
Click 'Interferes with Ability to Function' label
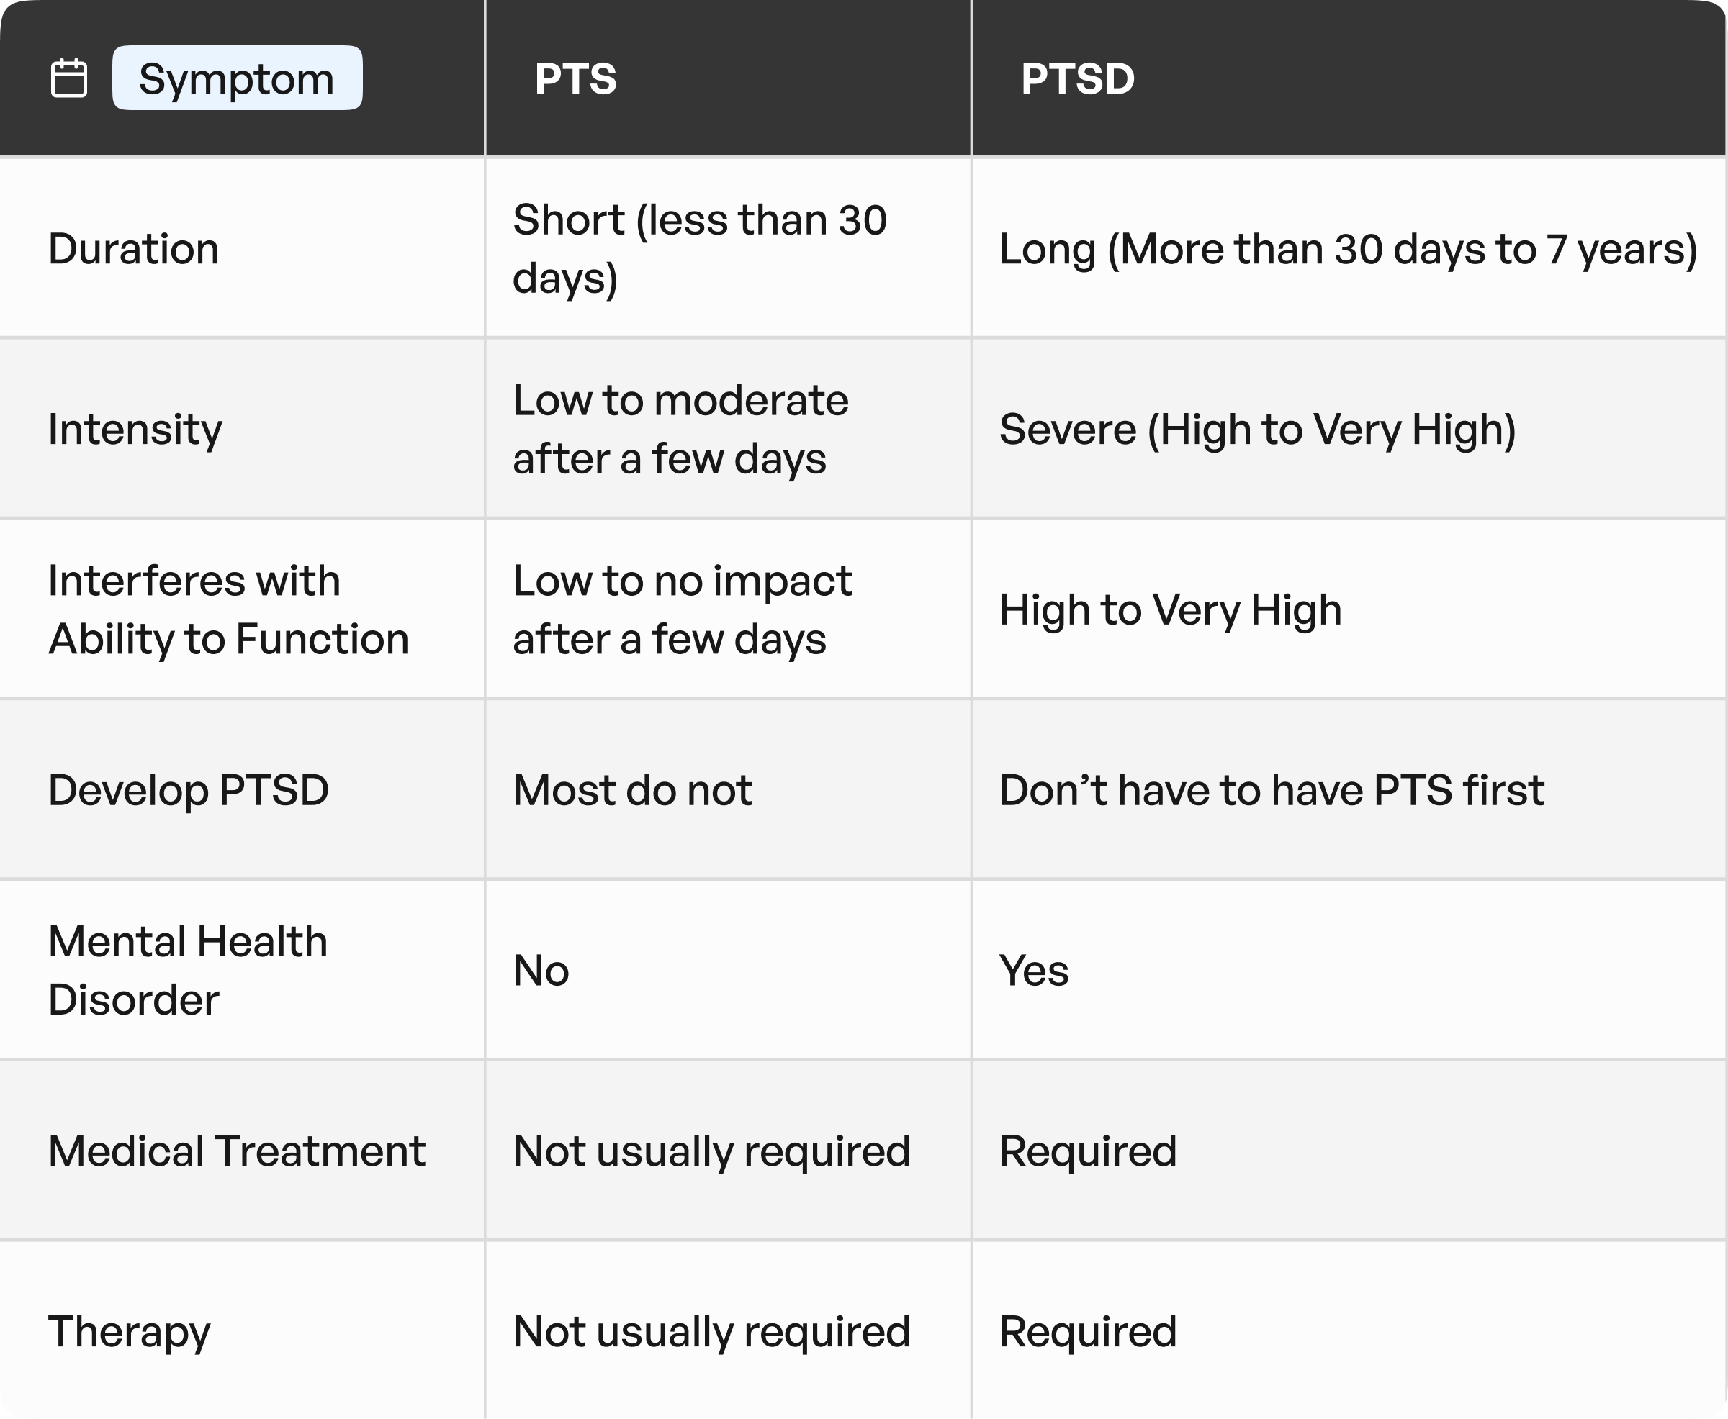coord(229,609)
